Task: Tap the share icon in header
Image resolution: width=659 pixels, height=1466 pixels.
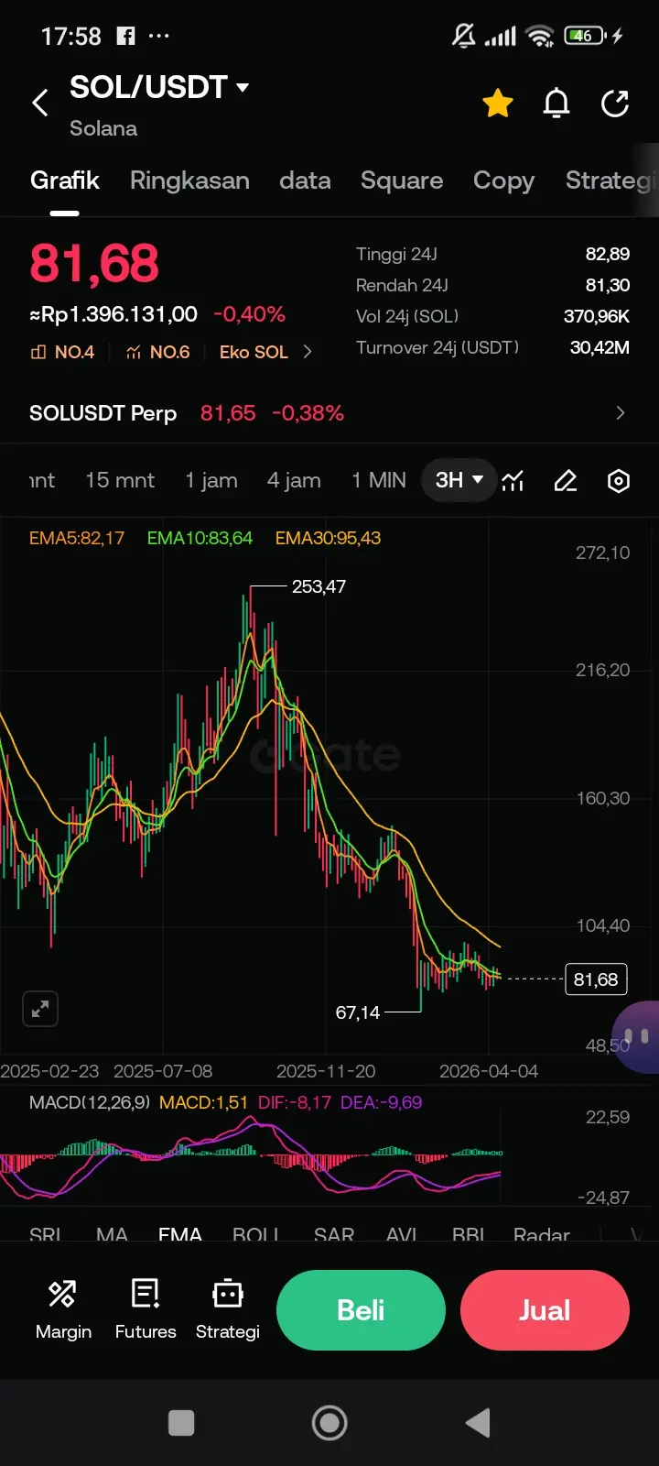Action: click(x=615, y=104)
